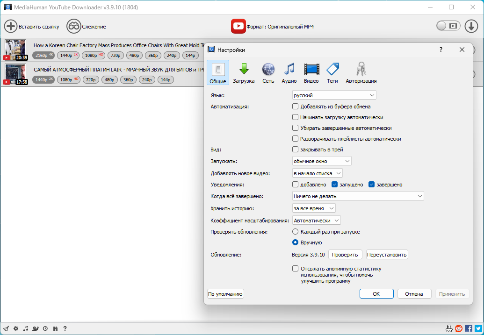484x335 pixels.
Task: Click the Проверить update button
Action: click(345, 255)
